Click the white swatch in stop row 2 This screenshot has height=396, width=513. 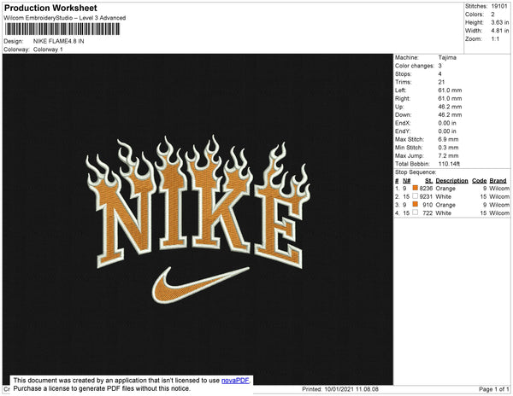pyautogui.click(x=416, y=196)
